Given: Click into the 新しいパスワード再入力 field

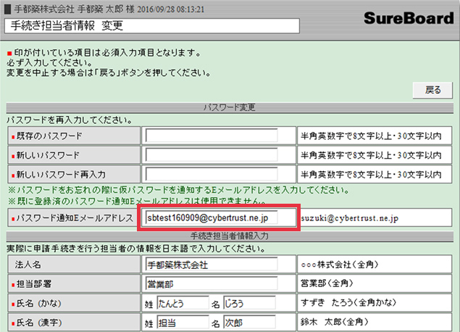Looking at the screenshot, I should tap(211, 175).
